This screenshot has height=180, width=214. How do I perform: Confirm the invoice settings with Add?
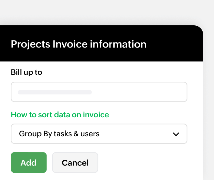(28, 163)
